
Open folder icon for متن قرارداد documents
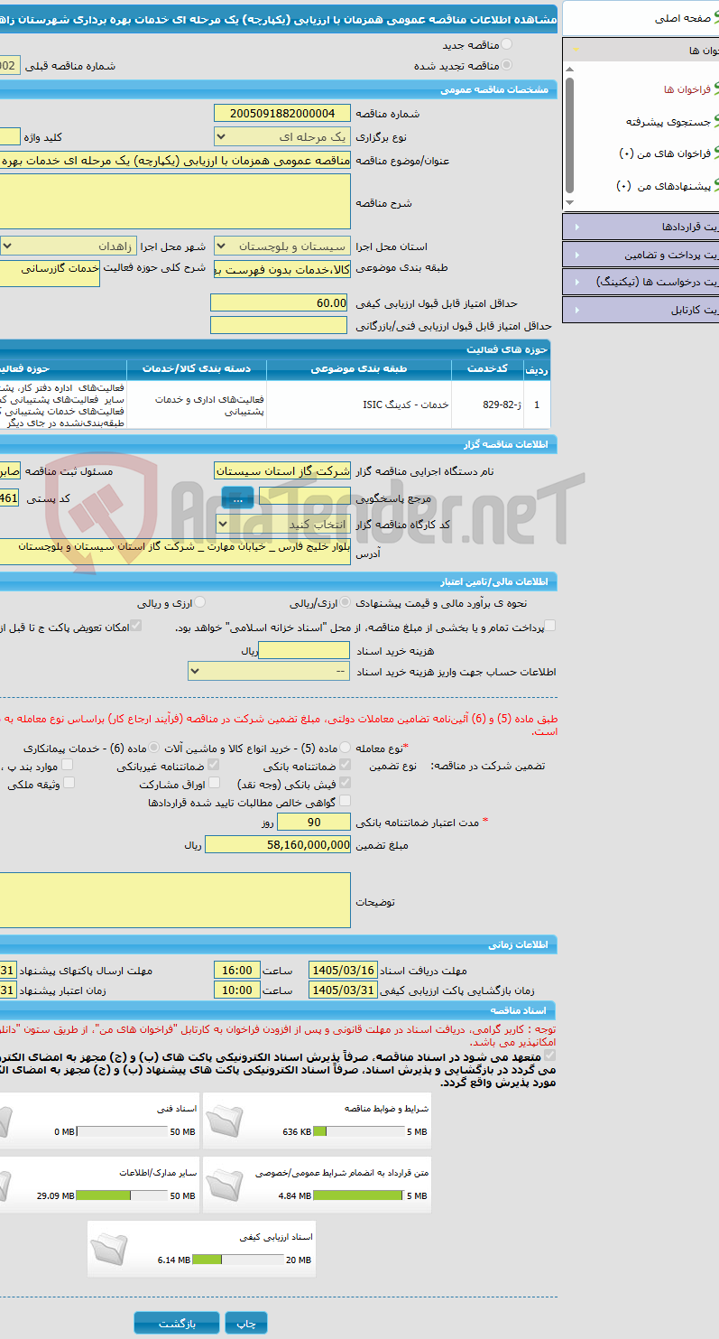(x=225, y=1185)
